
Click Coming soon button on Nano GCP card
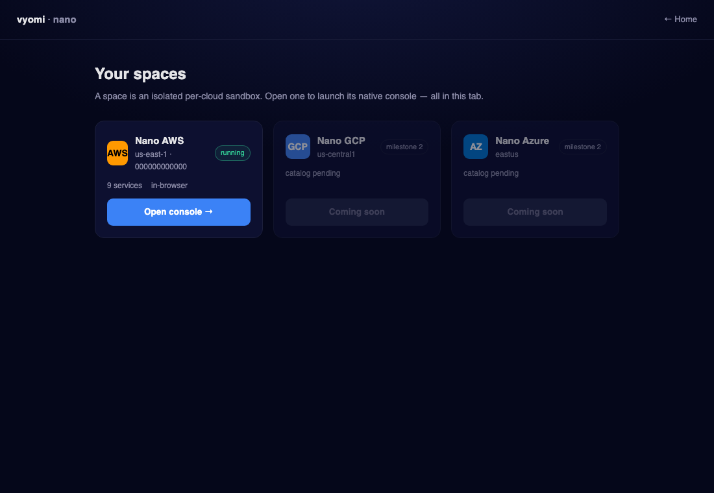pyautogui.click(x=357, y=211)
